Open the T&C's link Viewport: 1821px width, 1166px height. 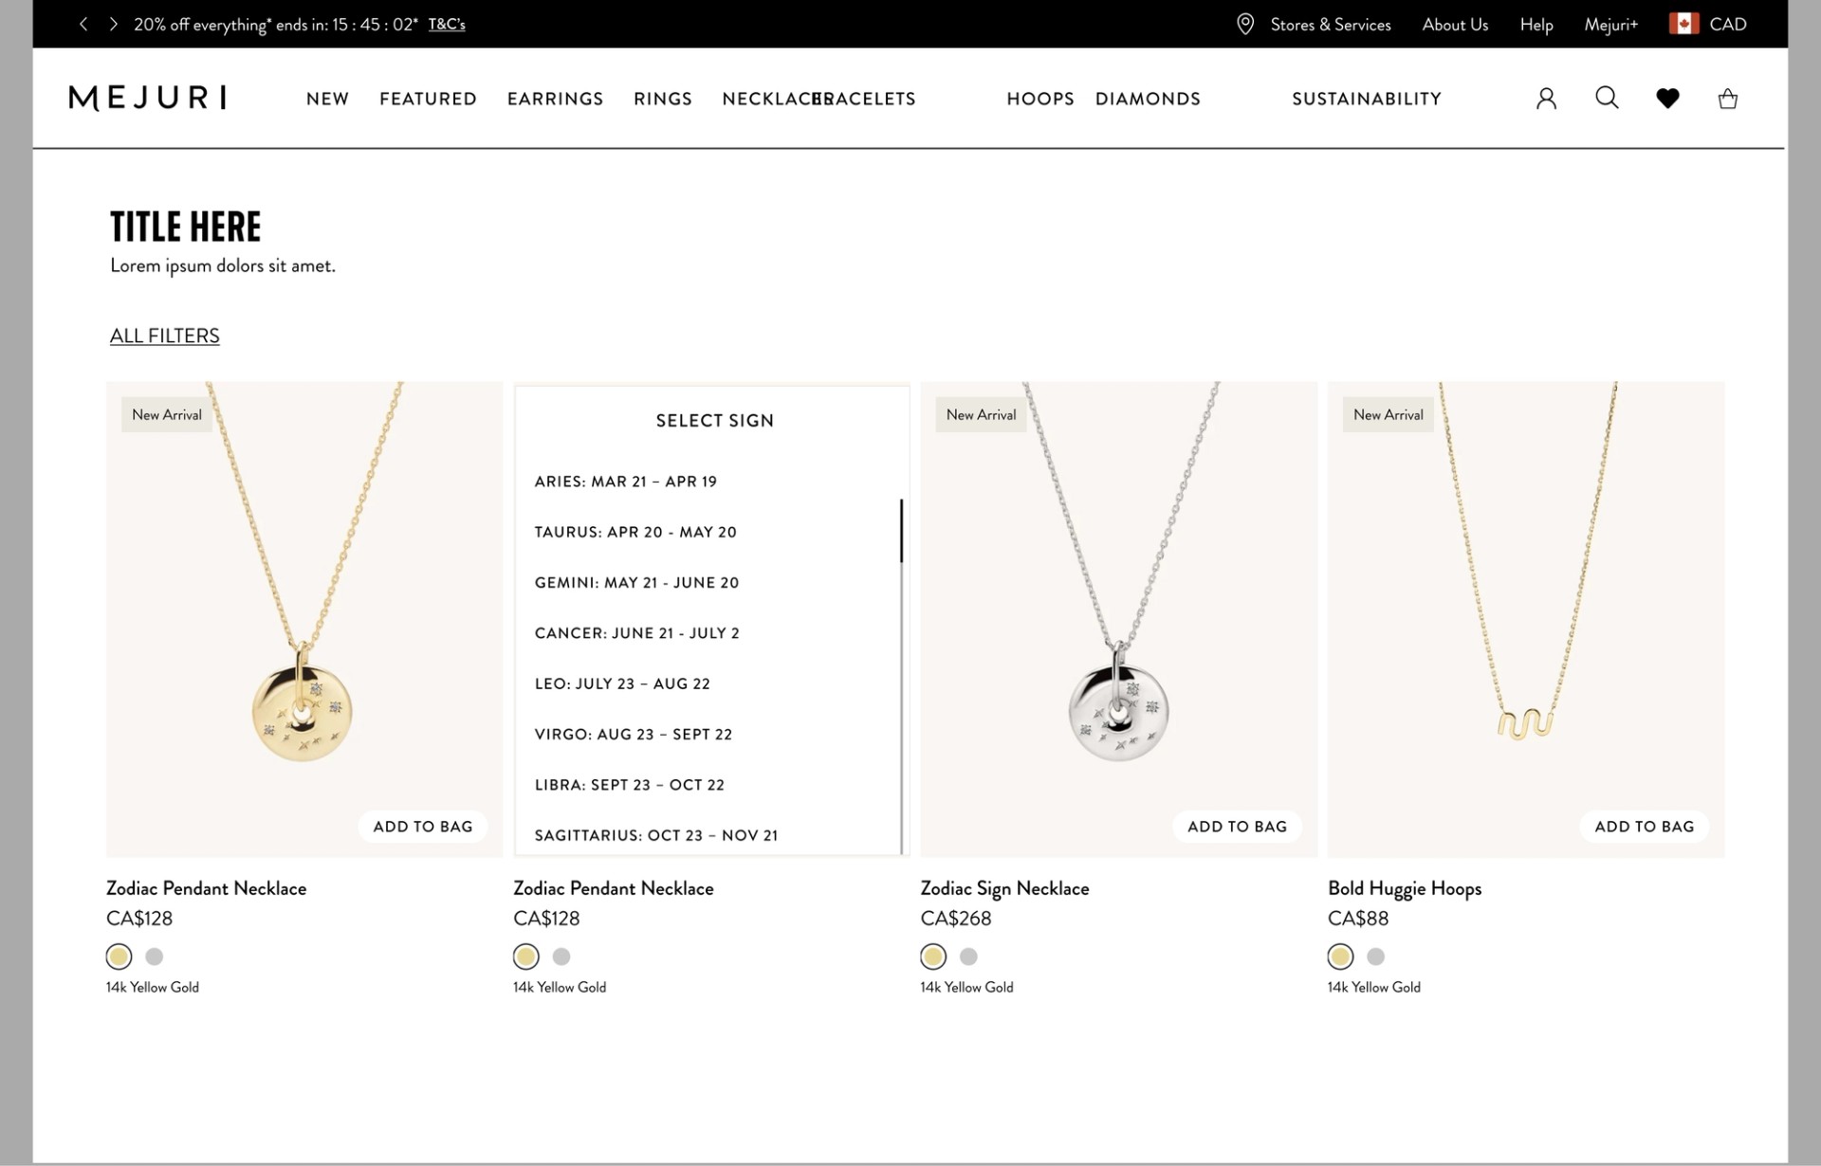447,25
